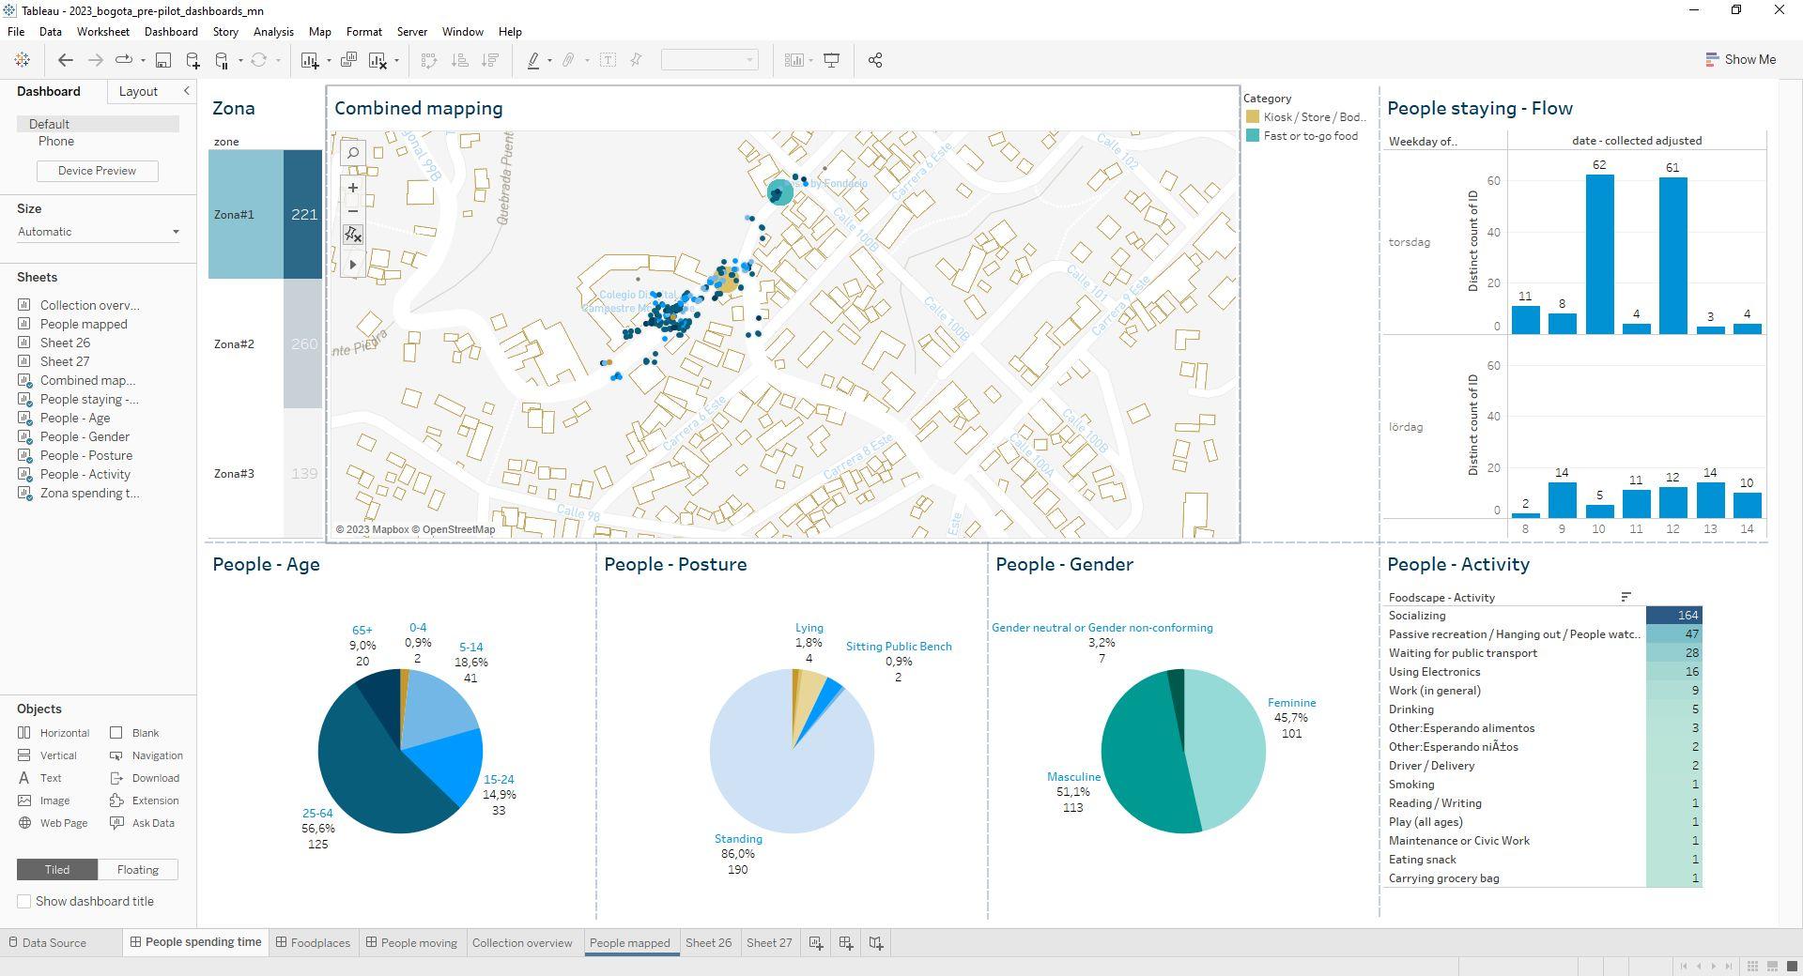
Task: Click the Kiosk / Store legend color swatch
Action: point(1253,117)
